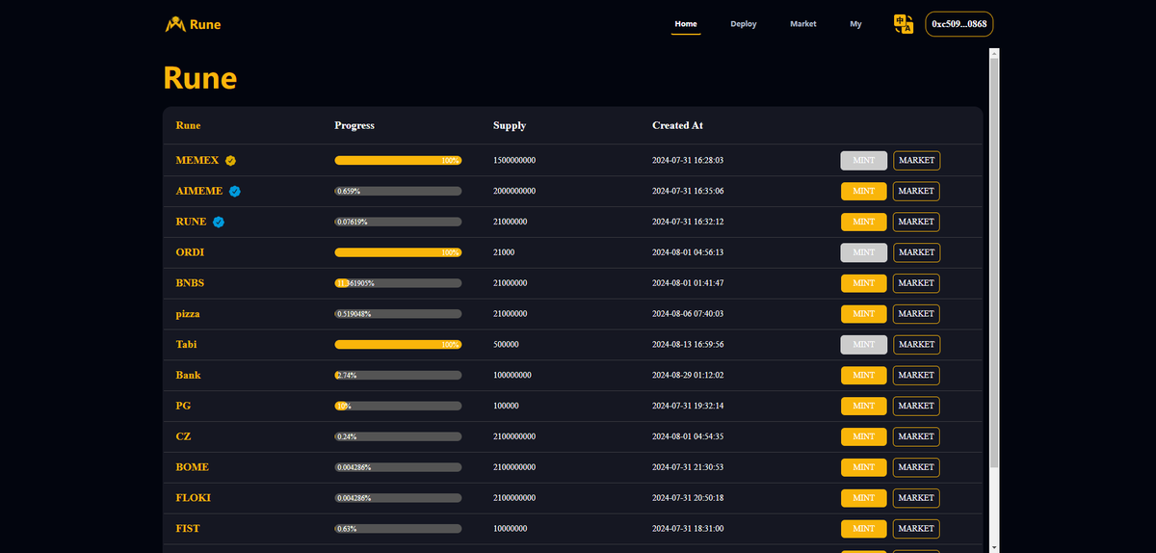Viewport: 1156px width, 553px height.
Task: Open MARKET for the MEMEX rune
Action: click(x=917, y=161)
